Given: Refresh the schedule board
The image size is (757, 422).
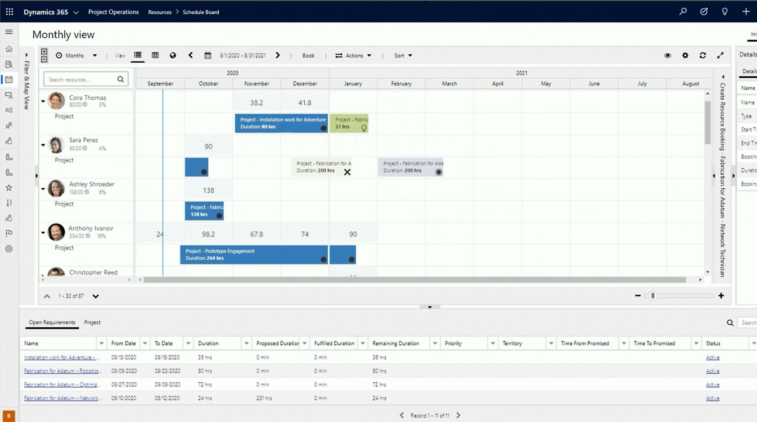Looking at the screenshot, I should [x=703, y=55].
